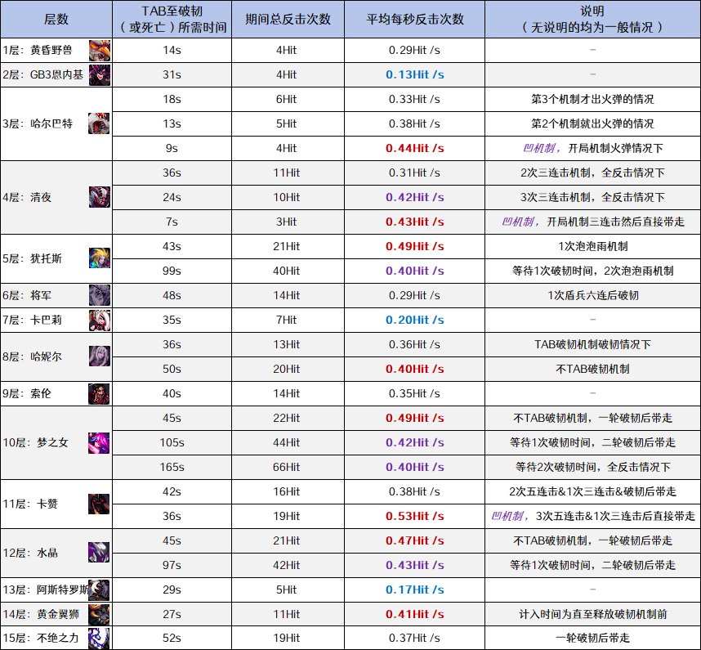701x650 pixels.
Task: Click the red 0.53Hit /s value
Action: click(x=414, y=516)
